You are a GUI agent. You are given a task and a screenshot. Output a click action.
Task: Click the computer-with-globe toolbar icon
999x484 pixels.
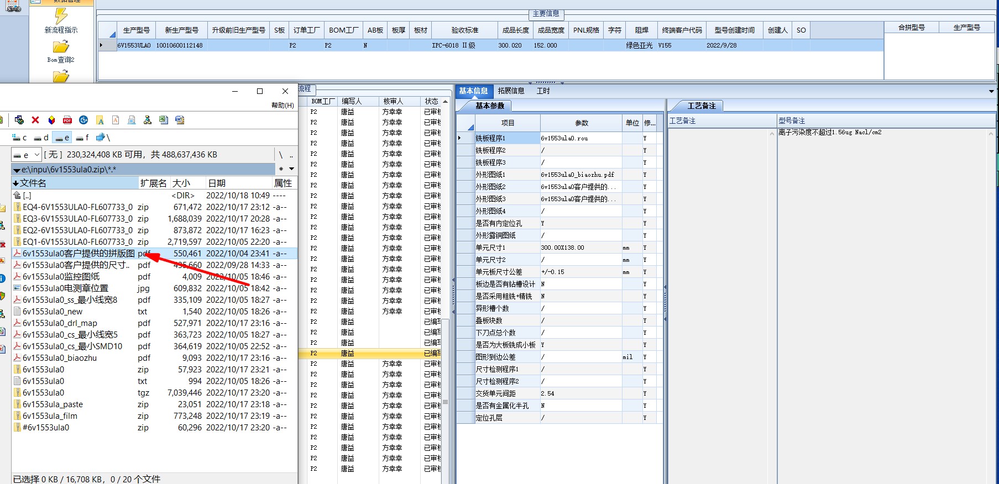point(19,120)
